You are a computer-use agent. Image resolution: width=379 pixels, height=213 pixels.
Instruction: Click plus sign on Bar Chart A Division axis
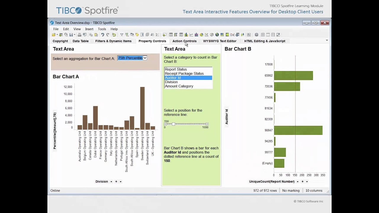tap(116, 182)
